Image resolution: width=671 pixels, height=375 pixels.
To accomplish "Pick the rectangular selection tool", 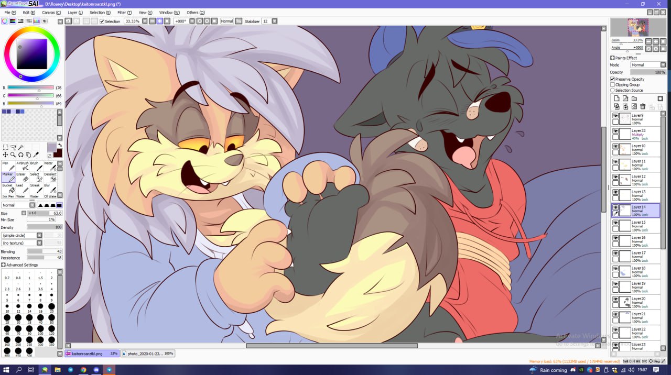I will coord(5,148).
